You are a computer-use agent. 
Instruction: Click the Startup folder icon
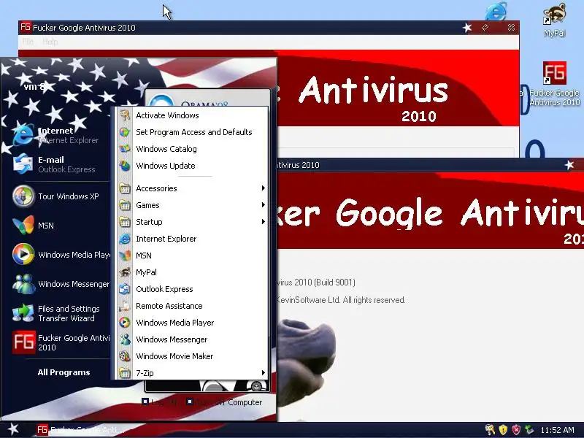pyautogui.click(x=125, y=222)
